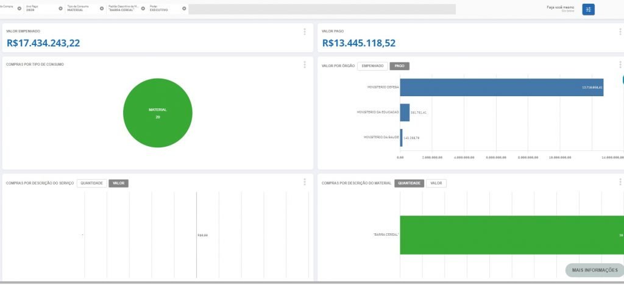Open Compras por Descrição do Serviço options menu
Screen dimensions: 624x285
pyautogui.click(x=305, y=182)
